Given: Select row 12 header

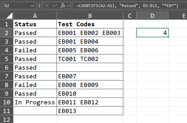Looking at the screenshot, I should [7, 119].
